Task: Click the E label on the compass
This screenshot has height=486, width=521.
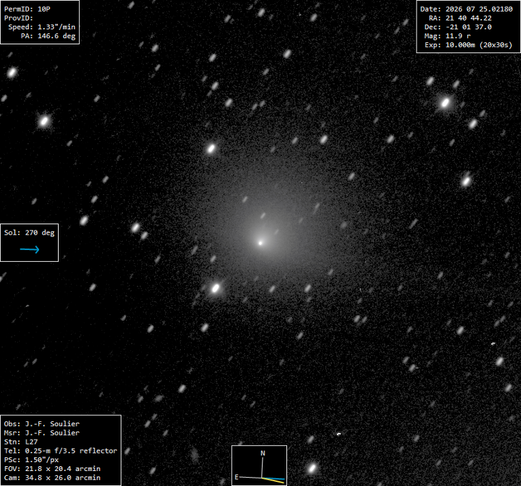Action: tap(237, 477)
